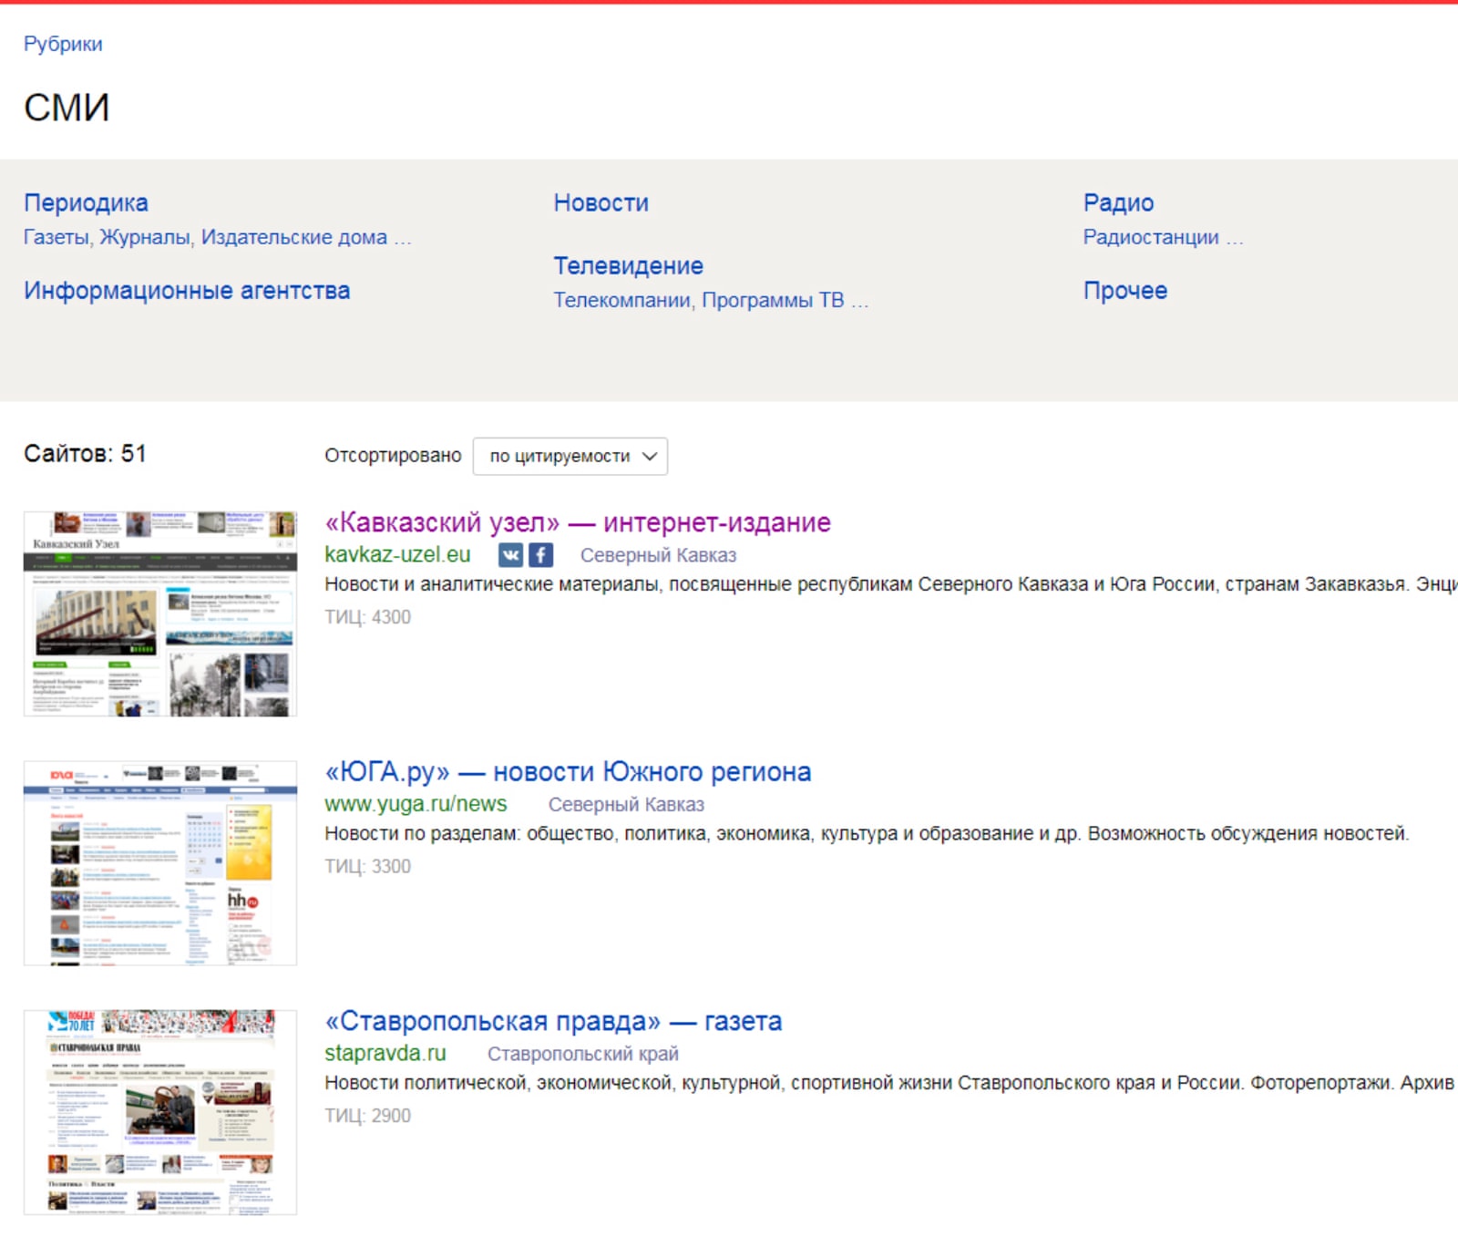Click the Facebook icon next to kavkaz-uzel.eu
Image resolution: width=1458 pixels, height=1237 pixels.
point(541,554)
